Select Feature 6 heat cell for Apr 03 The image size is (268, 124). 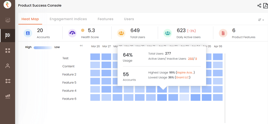(184, 97)
